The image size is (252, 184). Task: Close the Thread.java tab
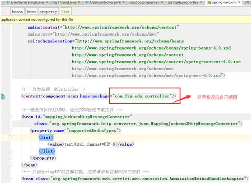[x=79, y=2]
